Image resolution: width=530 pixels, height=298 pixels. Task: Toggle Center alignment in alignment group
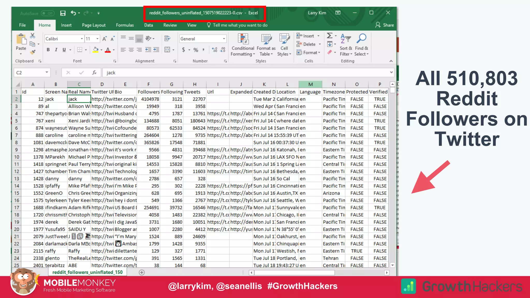pos(131,50)
